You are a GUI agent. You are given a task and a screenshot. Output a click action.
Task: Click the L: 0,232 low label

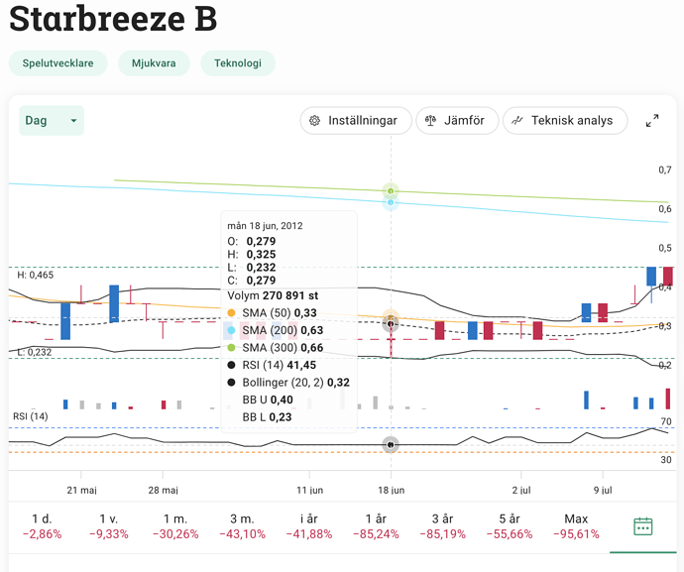click(x=35, y=352)
